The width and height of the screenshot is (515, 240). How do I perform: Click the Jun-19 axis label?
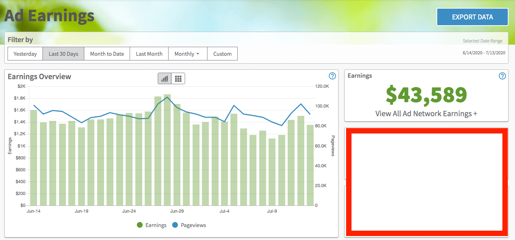click(x=81, y=211)
